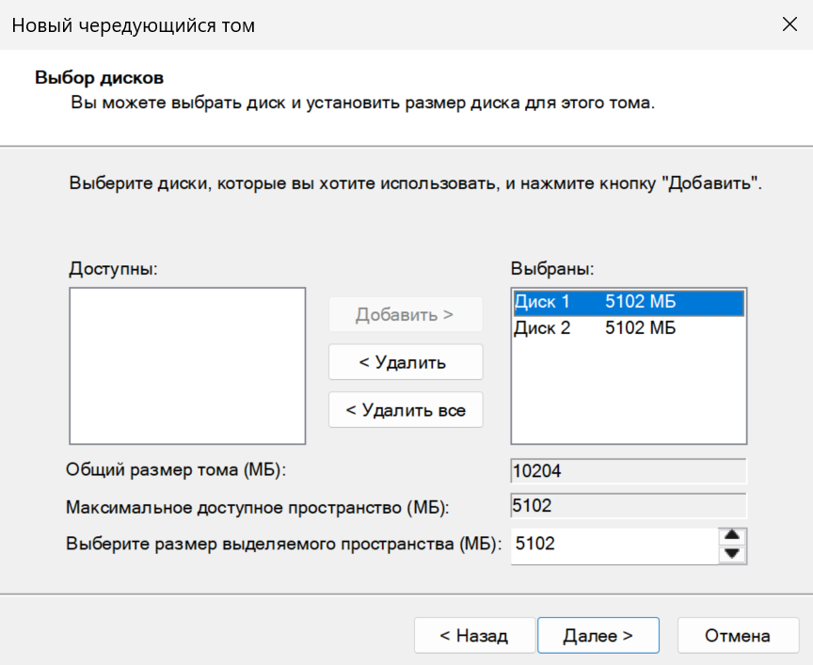The height and width of the screenshot is (665, 813).
Task: Focus the allocated space size input box
Action: click(612, 545)
